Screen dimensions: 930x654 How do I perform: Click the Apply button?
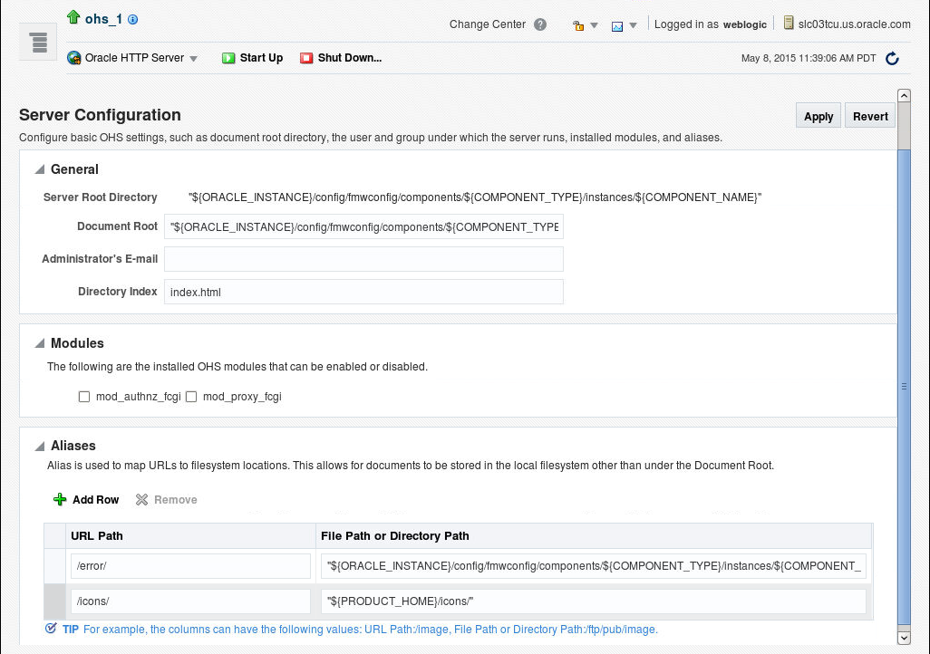point(819,116)
